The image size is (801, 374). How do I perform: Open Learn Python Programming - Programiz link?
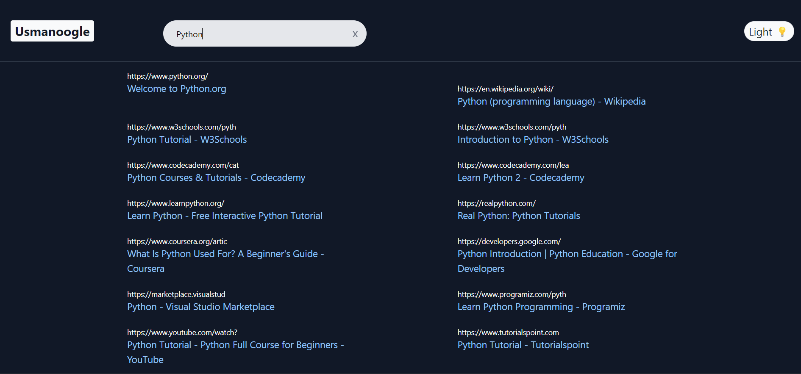[x=541, y=307]
